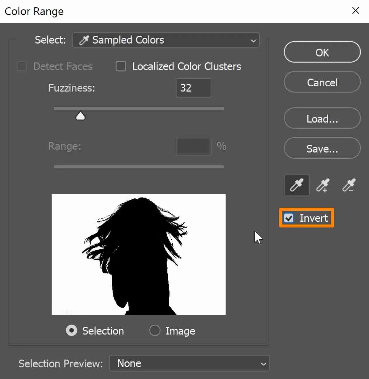Image resolution: width=369 pixels, height=379 pixels.
Task: Select the Selection preview radio button
Action: (71, 331)
